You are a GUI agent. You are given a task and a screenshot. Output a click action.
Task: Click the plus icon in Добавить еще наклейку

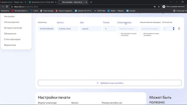pos(98,83)
